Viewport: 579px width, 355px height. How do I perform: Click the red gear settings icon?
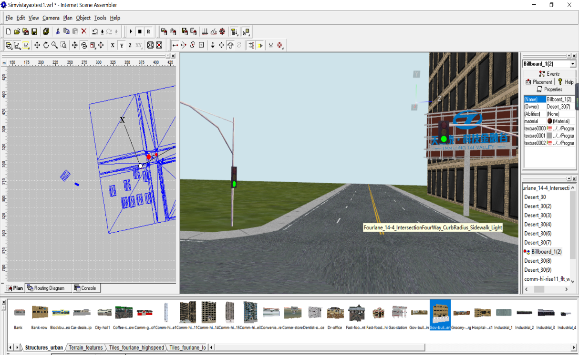[222, 32]
